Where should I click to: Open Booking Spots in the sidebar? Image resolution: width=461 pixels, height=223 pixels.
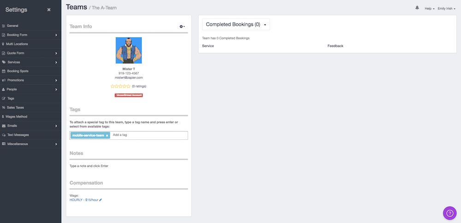point(18,71)
